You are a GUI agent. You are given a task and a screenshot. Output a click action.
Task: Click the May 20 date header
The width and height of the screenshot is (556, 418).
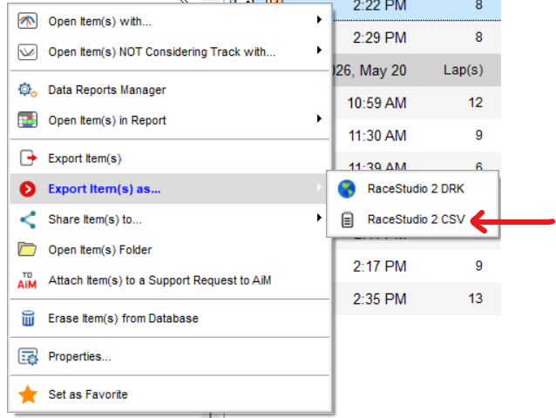pos(370,71)
